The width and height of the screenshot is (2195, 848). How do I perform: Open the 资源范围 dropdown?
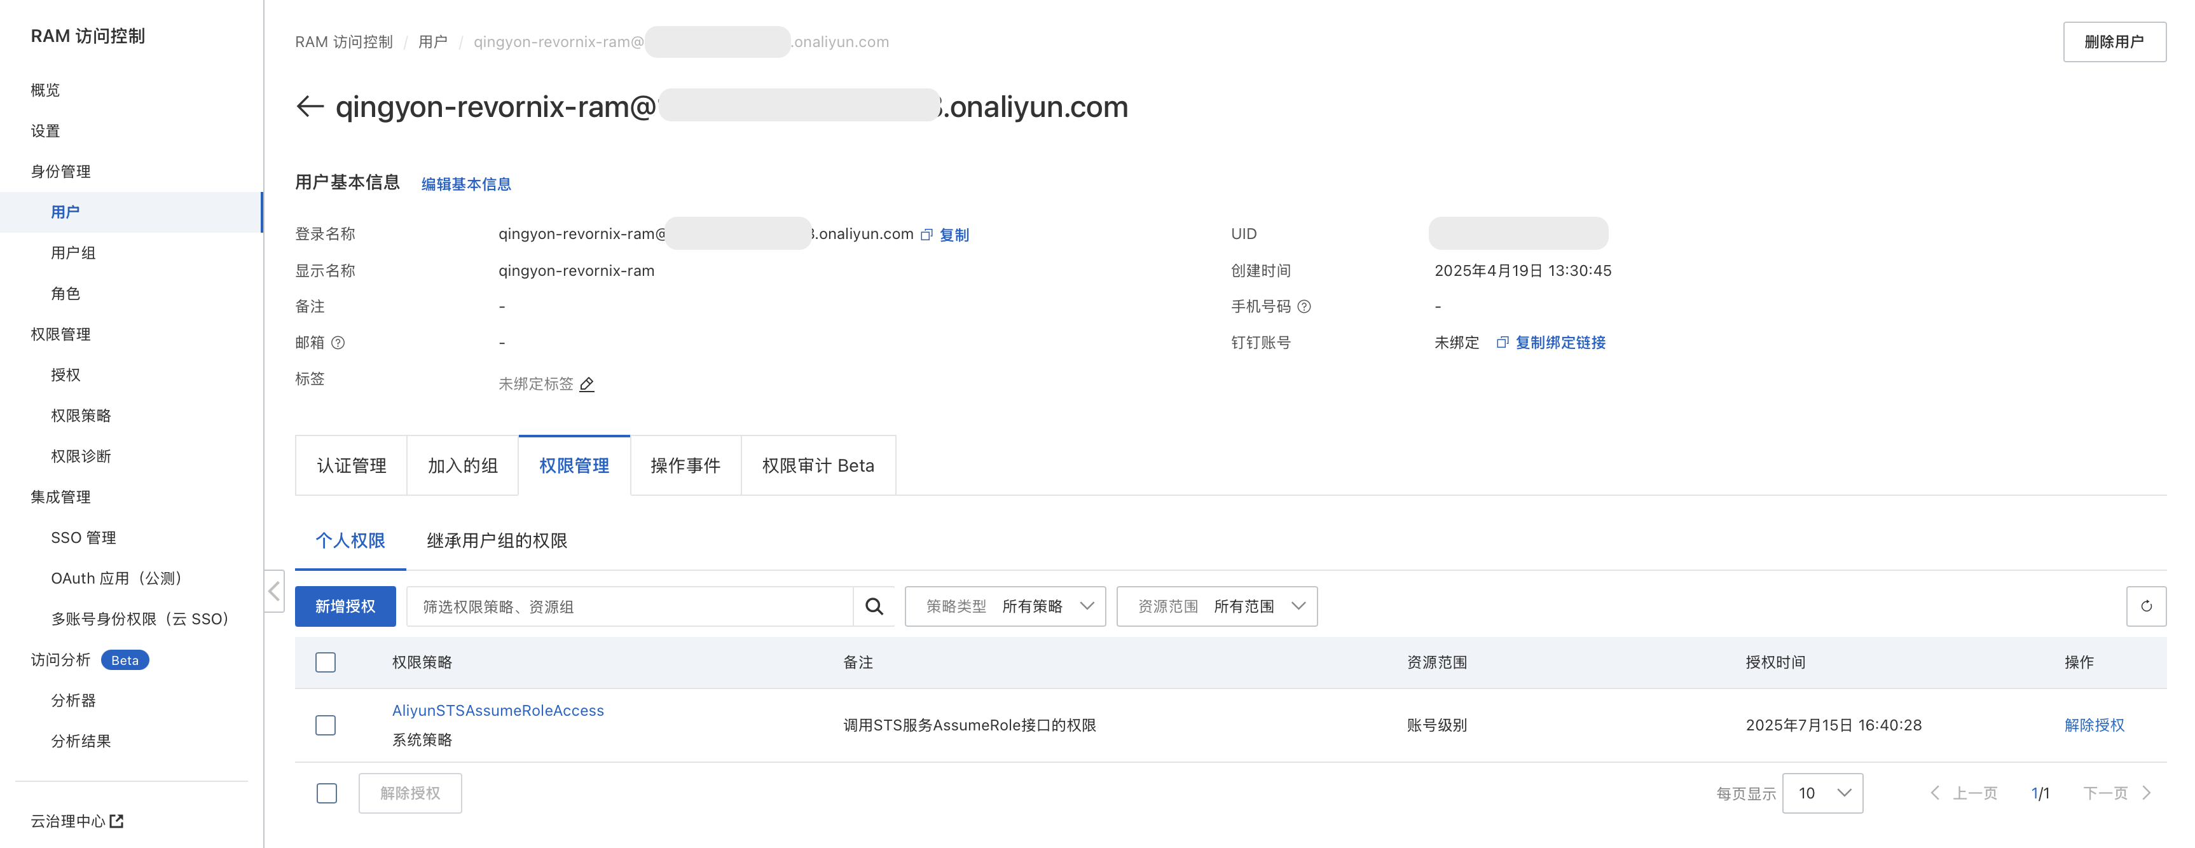point(1216,606)
